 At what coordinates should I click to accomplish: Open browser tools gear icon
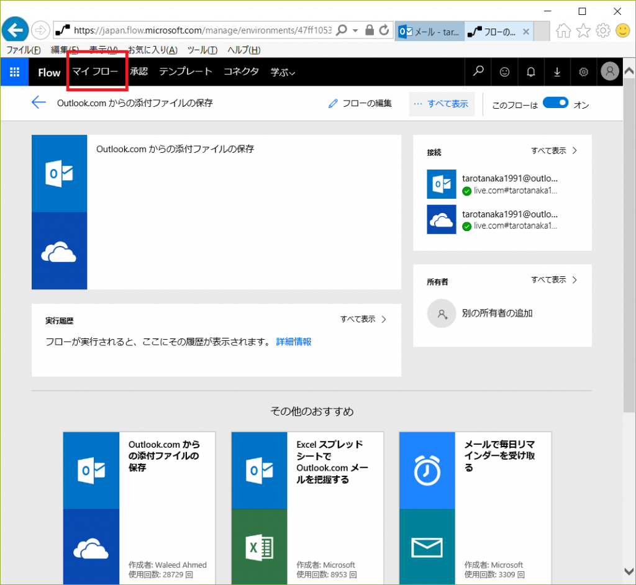click(603, 30)
